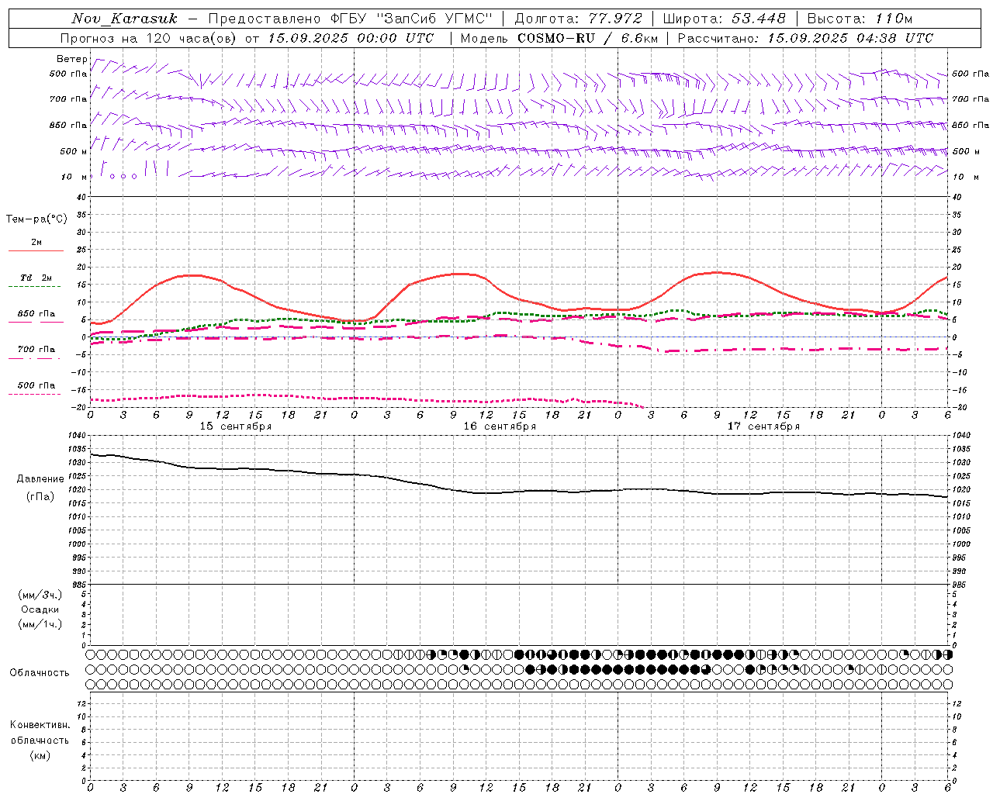Click the Осадки panel label
The image size is (993, 794).
pos(40,609)
